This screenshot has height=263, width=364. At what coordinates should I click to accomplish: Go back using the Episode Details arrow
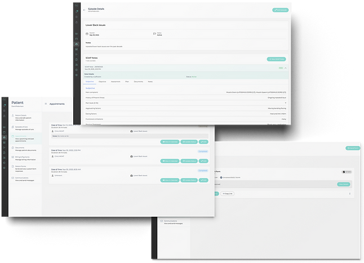(85, 10)
